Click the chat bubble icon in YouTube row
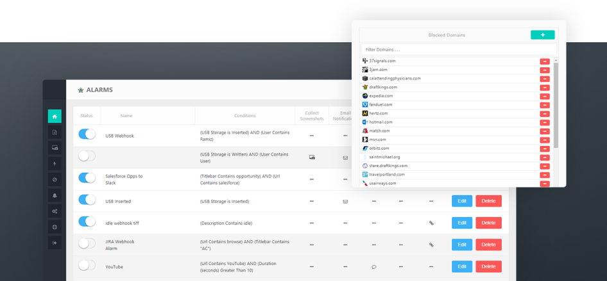Image resolution: width=607 pixels, height=281 pixels. tap(374, 267)
